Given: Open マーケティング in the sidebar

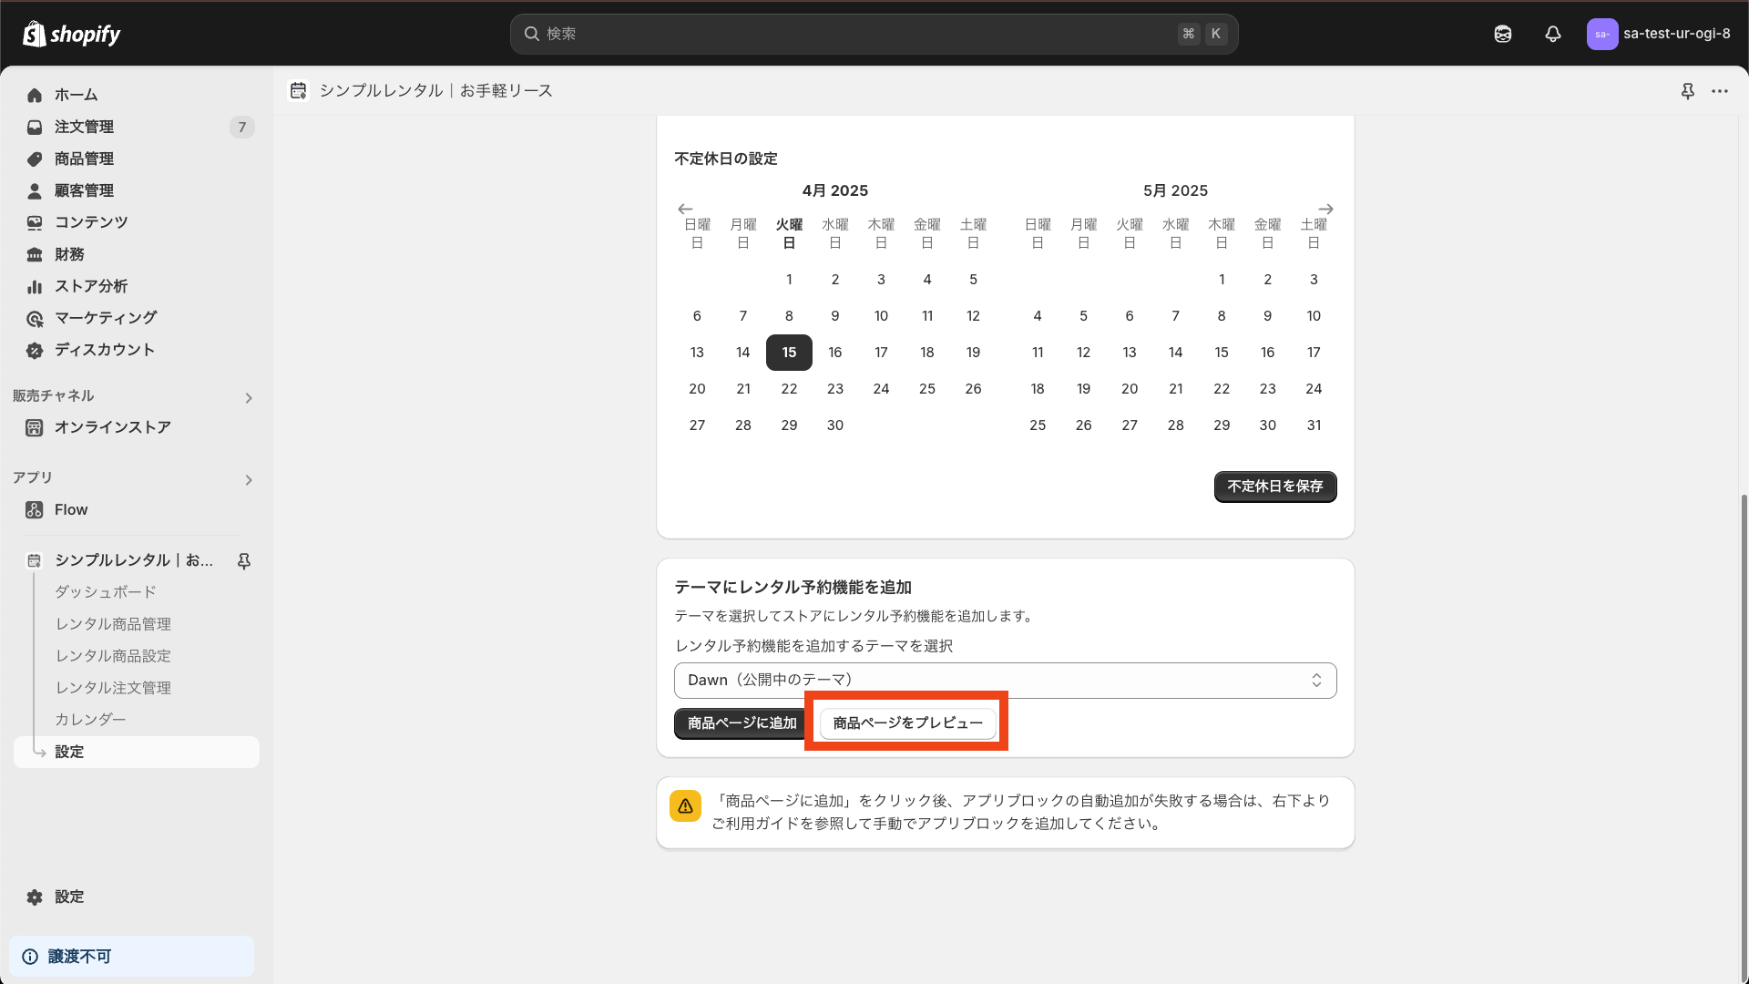Looking at the screenshot, I should pos(104,317).
